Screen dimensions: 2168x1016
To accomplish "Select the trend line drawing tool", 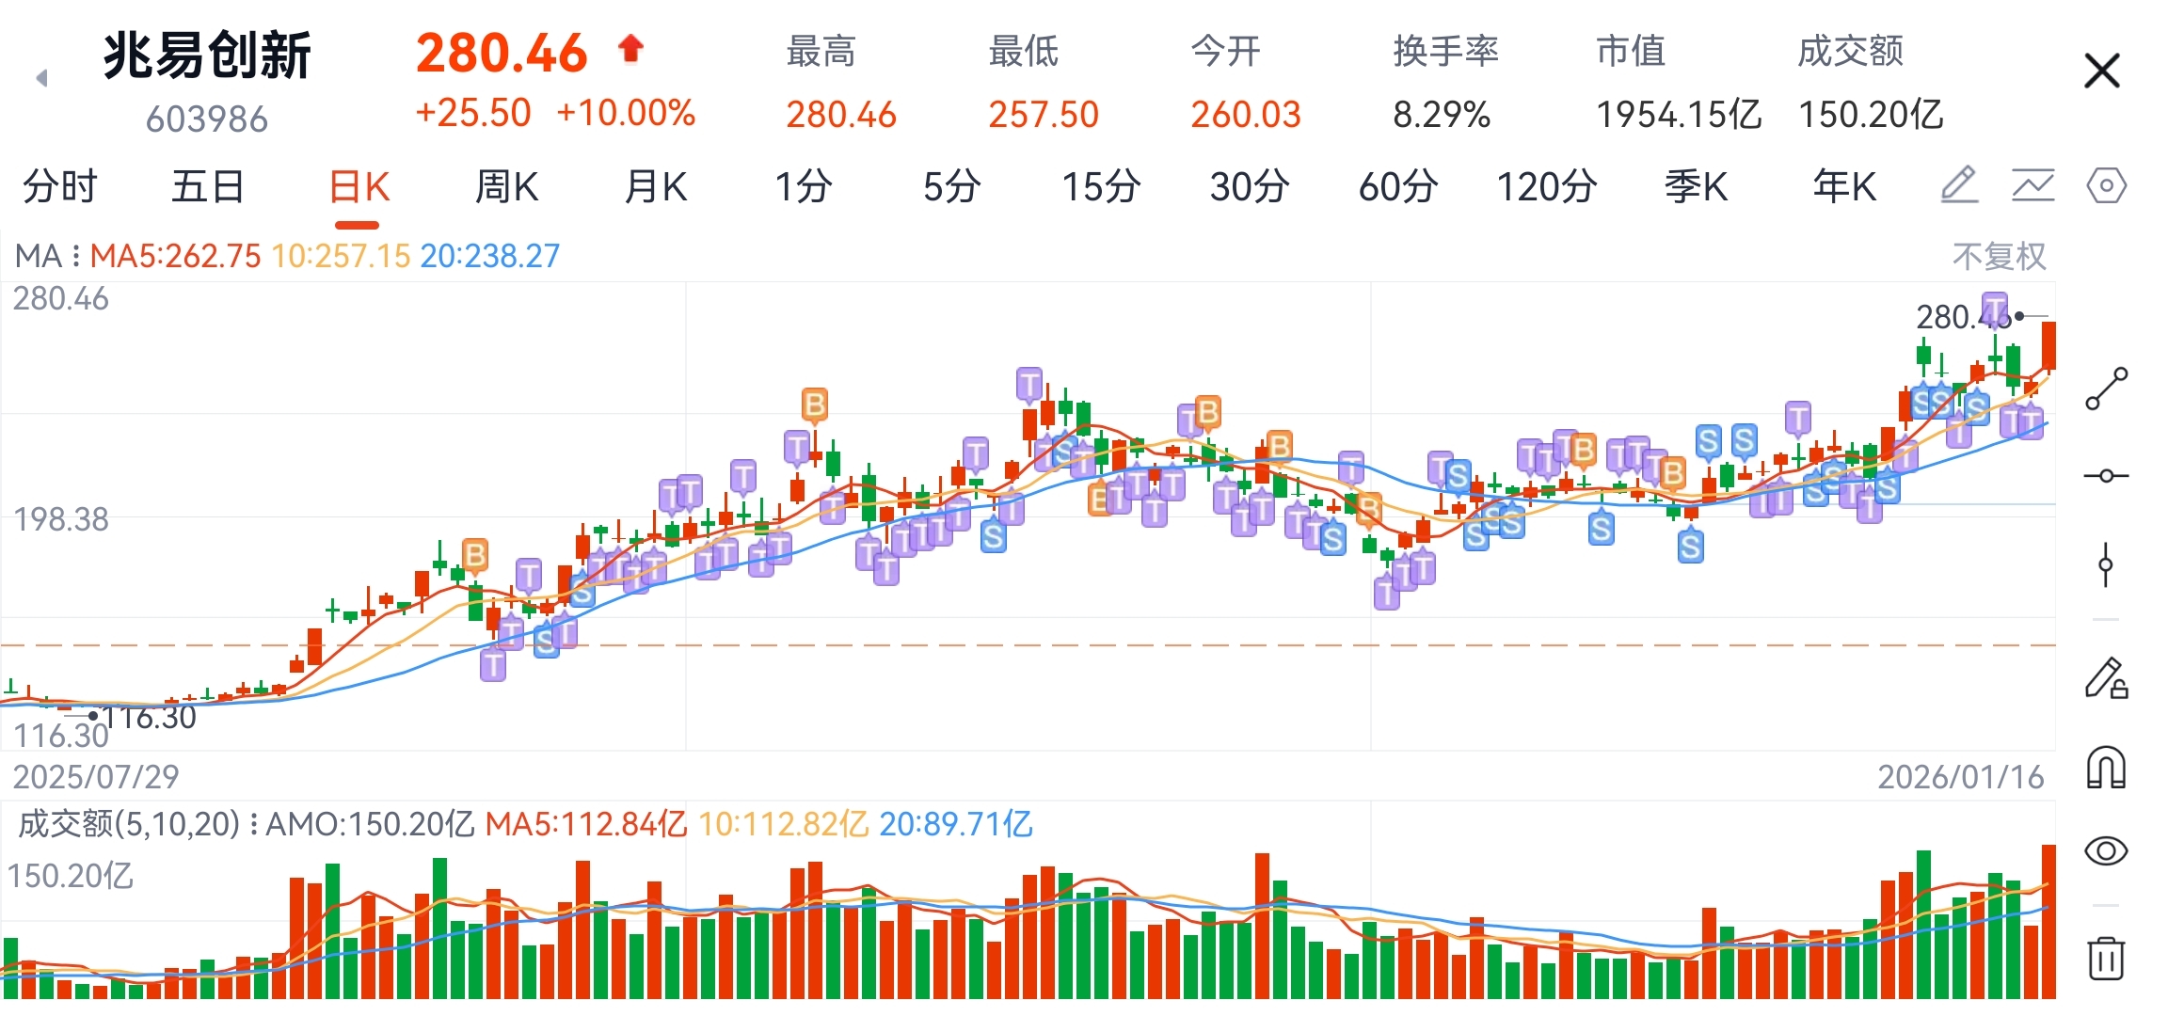I will [2106, 389].
